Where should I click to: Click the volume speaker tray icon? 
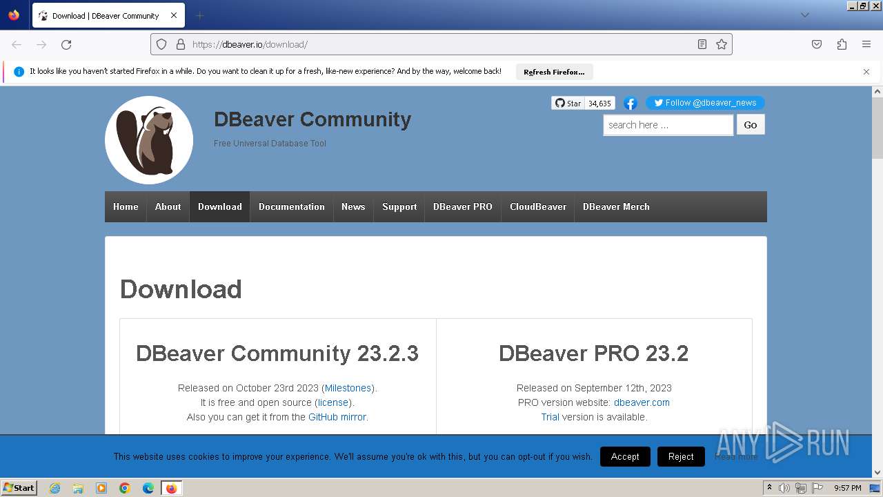(784, 488)
